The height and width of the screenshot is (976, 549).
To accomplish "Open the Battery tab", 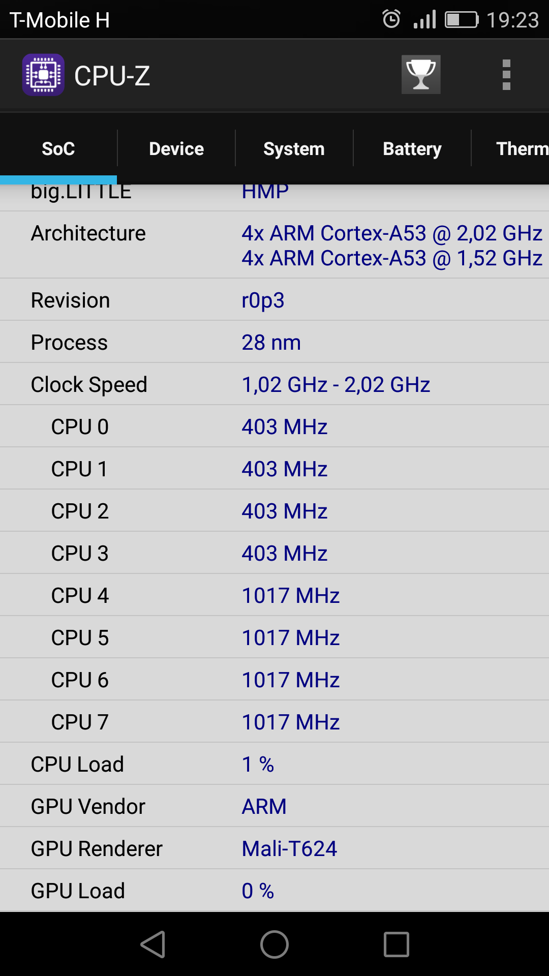I will pos(412,148).
